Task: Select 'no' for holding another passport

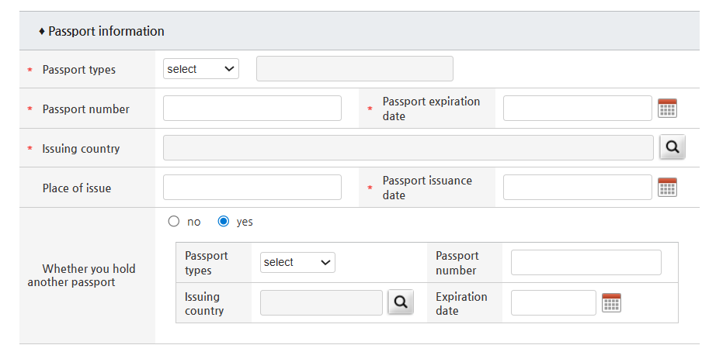Action: pos(174,222)
